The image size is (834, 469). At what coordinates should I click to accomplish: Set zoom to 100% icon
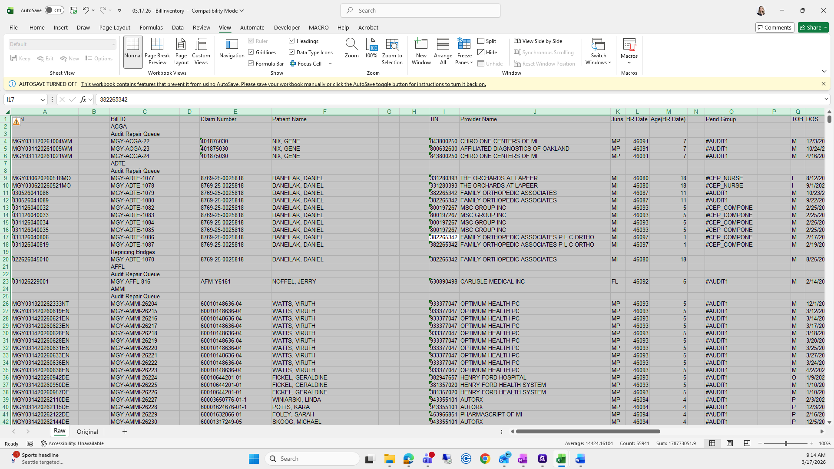point(371,49)
